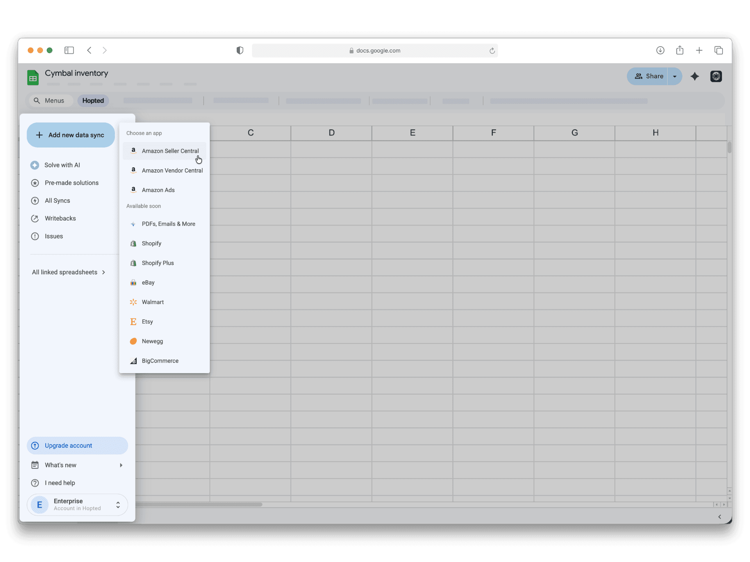This screenshot has height=562, width=750.
Task: Select the eBay app icon
Action: tap(133, 282)
